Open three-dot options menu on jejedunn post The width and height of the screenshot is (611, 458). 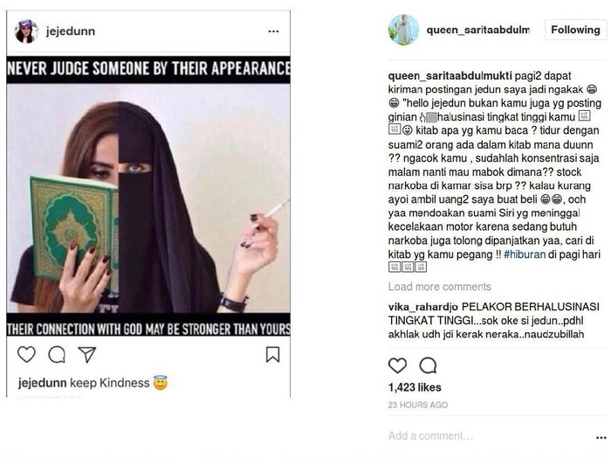tap(273, 31)
